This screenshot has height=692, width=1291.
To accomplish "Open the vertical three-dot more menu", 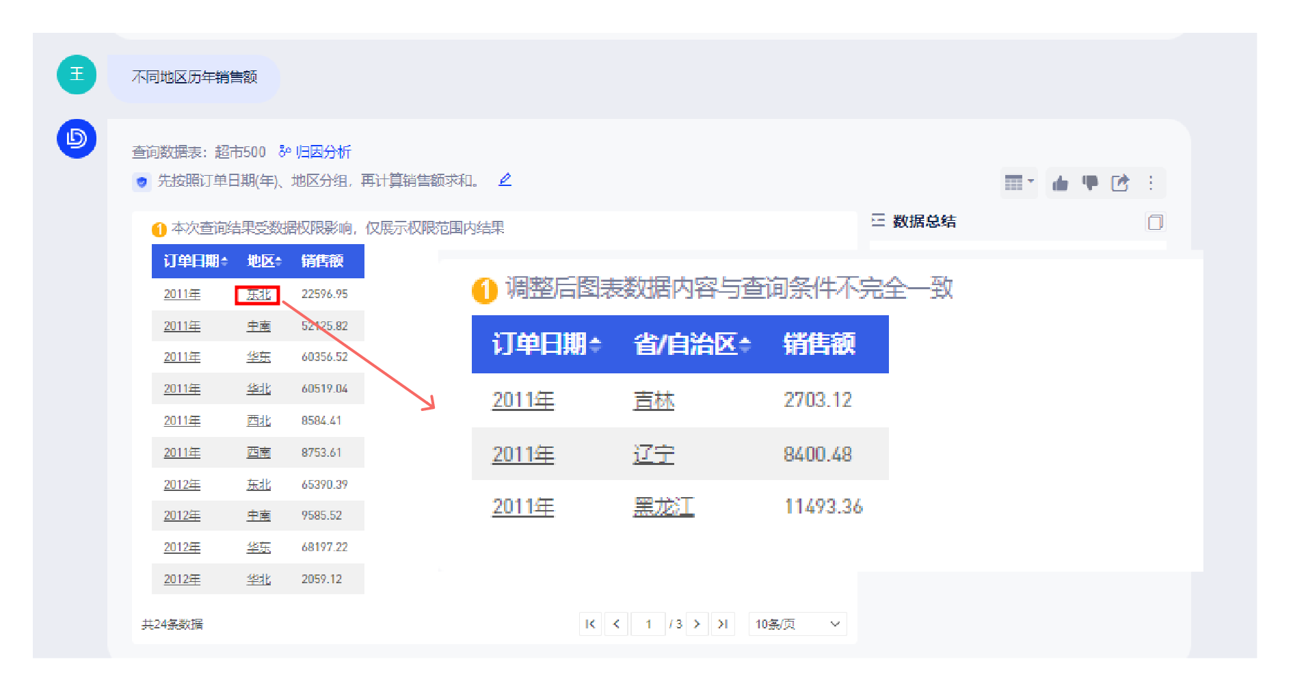I will (x=1151, y=183).
